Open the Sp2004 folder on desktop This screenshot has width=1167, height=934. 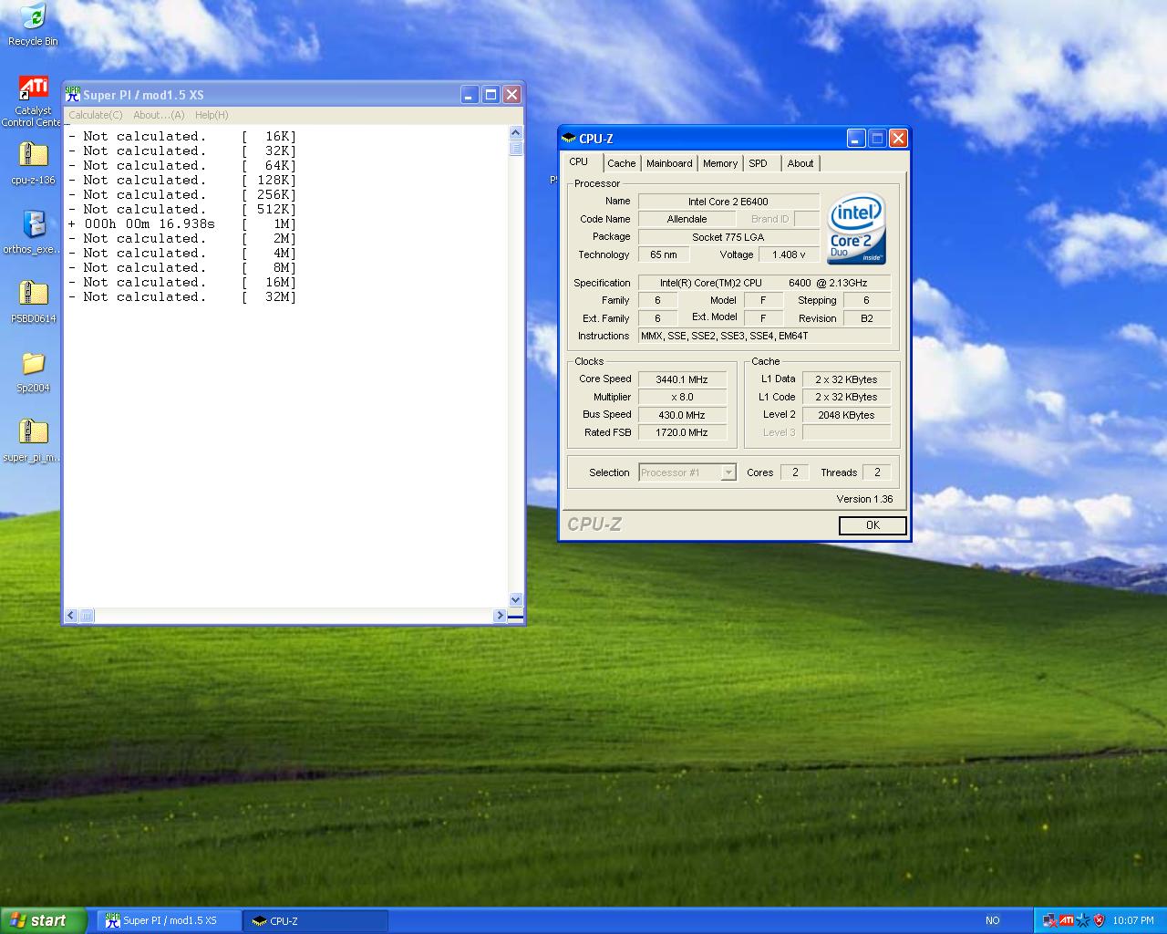click(x=33, y=370)
